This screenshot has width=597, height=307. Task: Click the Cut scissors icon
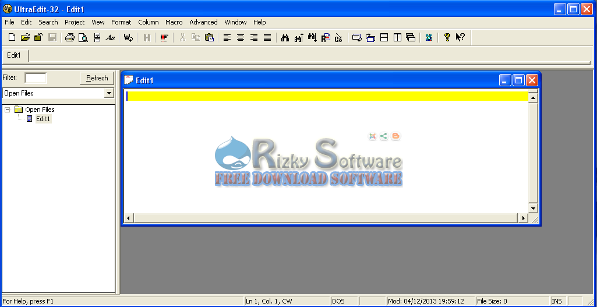click(182, 37)
